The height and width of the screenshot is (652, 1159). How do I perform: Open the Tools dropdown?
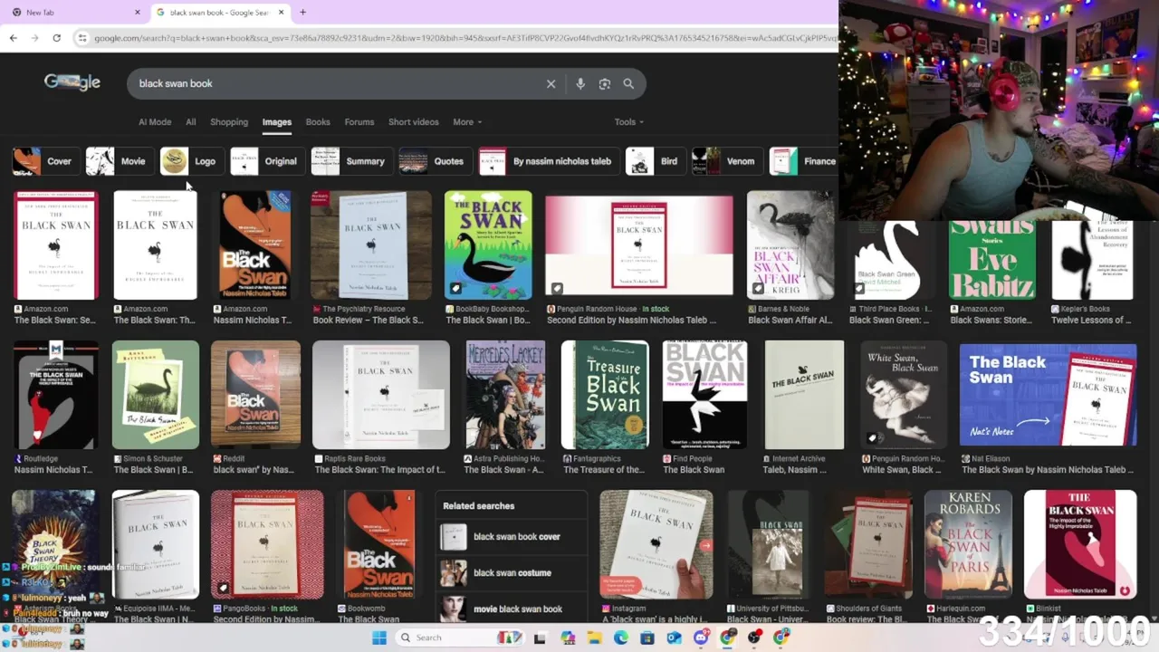pyautogui.click(x=628, y=122)
